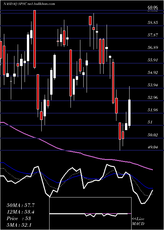Select the 58.85 price axis label
This screenshot has height=230, width=164.
click(x=153, y=23)
